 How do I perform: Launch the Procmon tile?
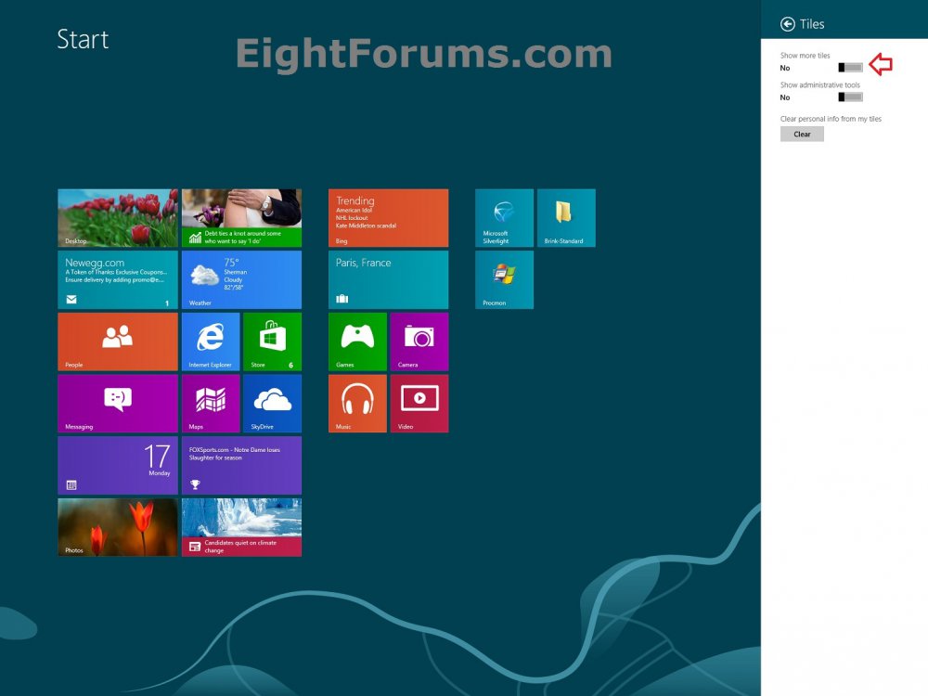tap(504, 279)
